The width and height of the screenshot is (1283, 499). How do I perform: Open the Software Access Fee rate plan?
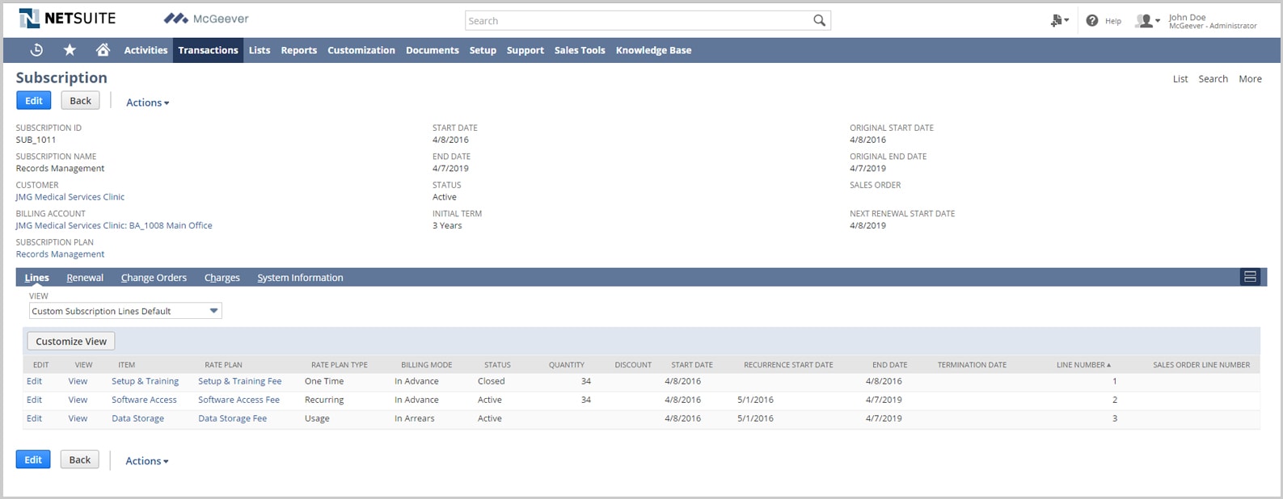[x=238, y=400]
